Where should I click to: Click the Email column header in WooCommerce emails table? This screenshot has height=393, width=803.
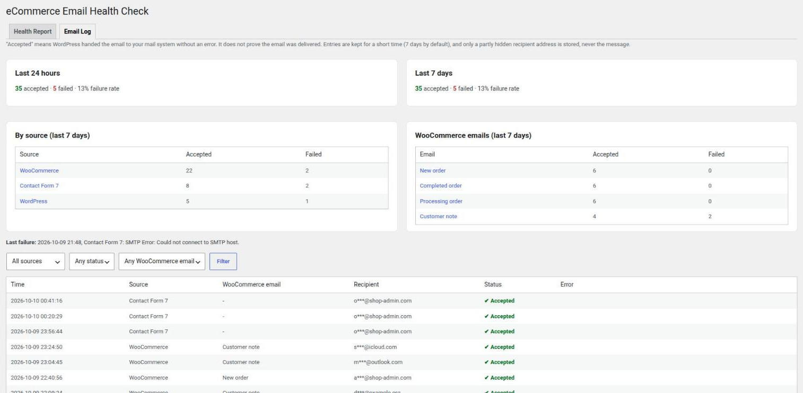[x=427, y=155]
